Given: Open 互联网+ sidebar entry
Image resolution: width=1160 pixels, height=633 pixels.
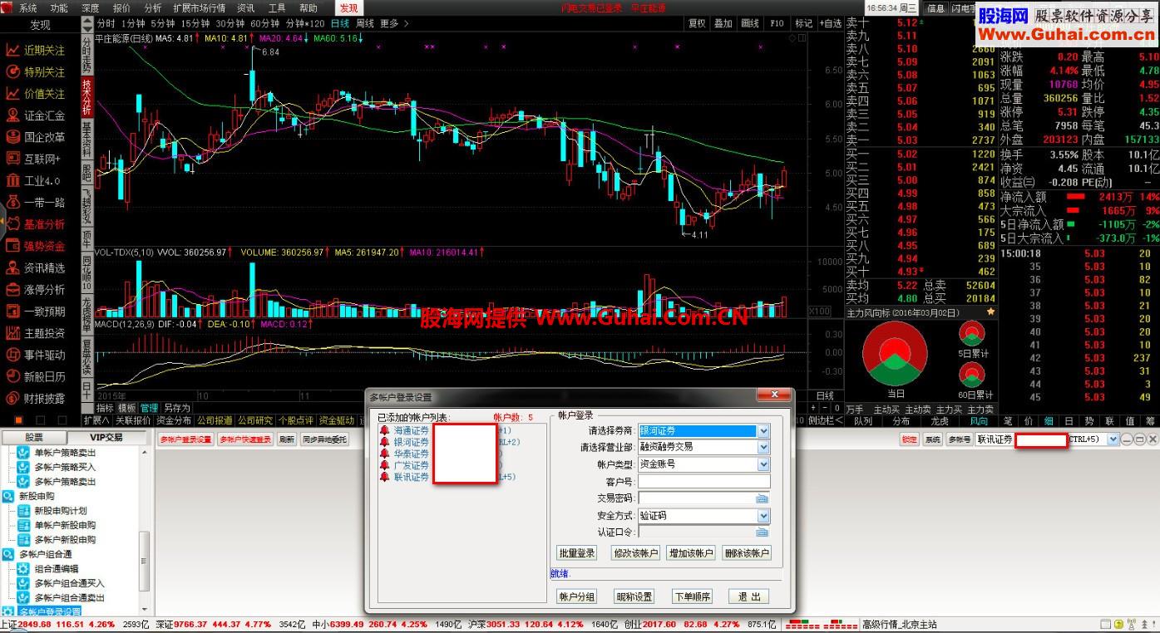Looking at the screenshot, I should [x=35, y=159].
